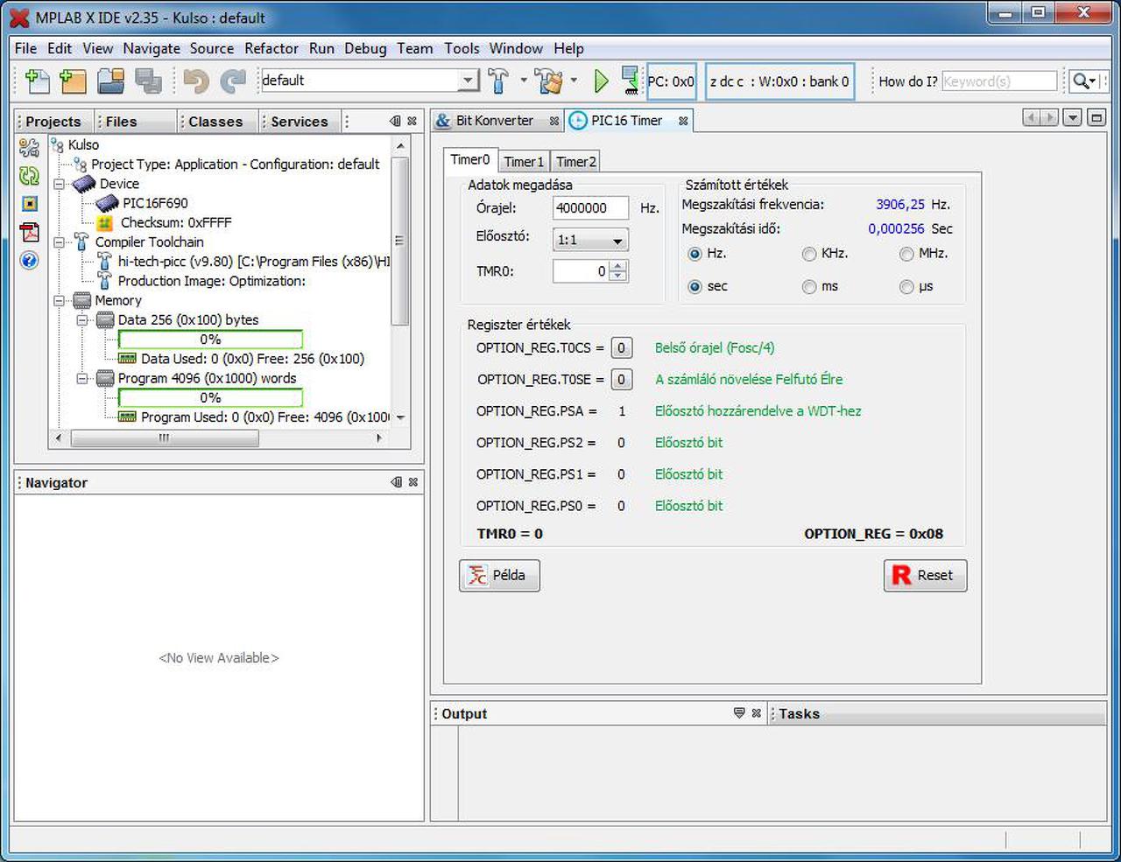Select the µs time radio button
The height and width of the screenshot is (862, 1121).
click(x=906, y=287)
